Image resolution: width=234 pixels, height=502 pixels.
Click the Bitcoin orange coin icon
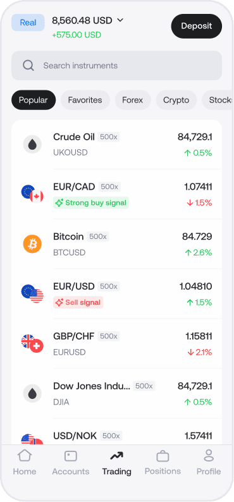32,244
